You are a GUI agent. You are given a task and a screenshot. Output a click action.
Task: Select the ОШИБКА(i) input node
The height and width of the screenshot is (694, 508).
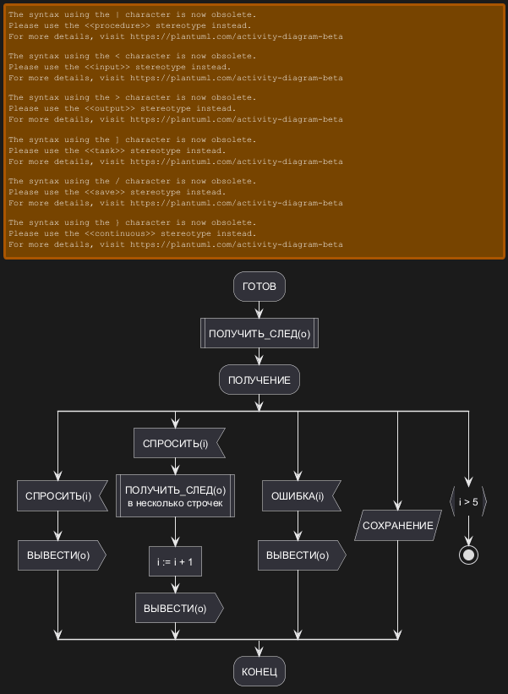pyautogui.click(x=298, y=495)
